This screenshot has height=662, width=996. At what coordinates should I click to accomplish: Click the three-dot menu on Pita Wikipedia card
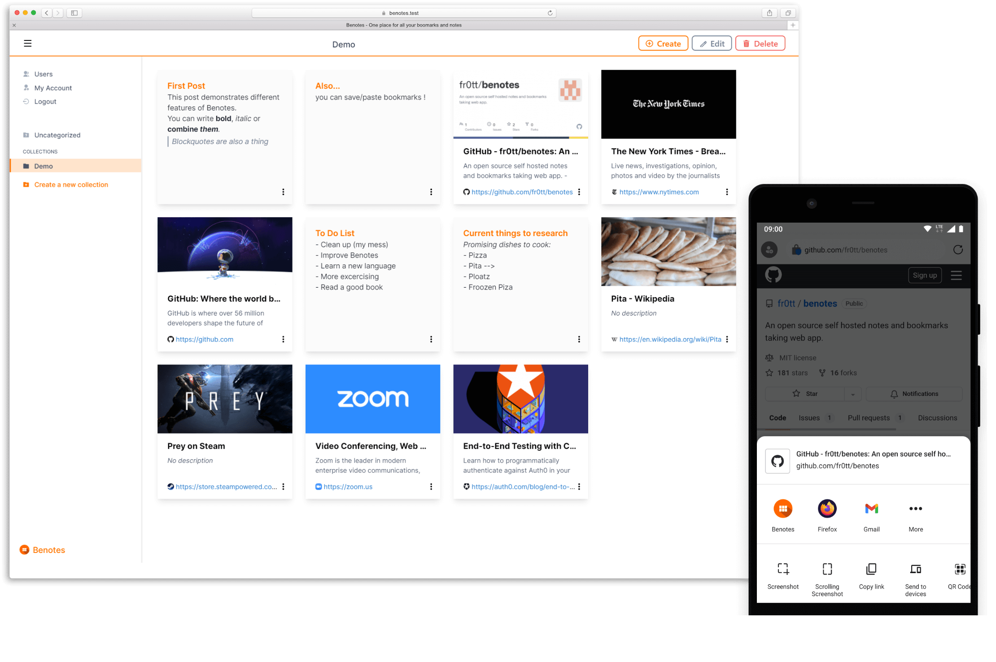pos(726,339)
